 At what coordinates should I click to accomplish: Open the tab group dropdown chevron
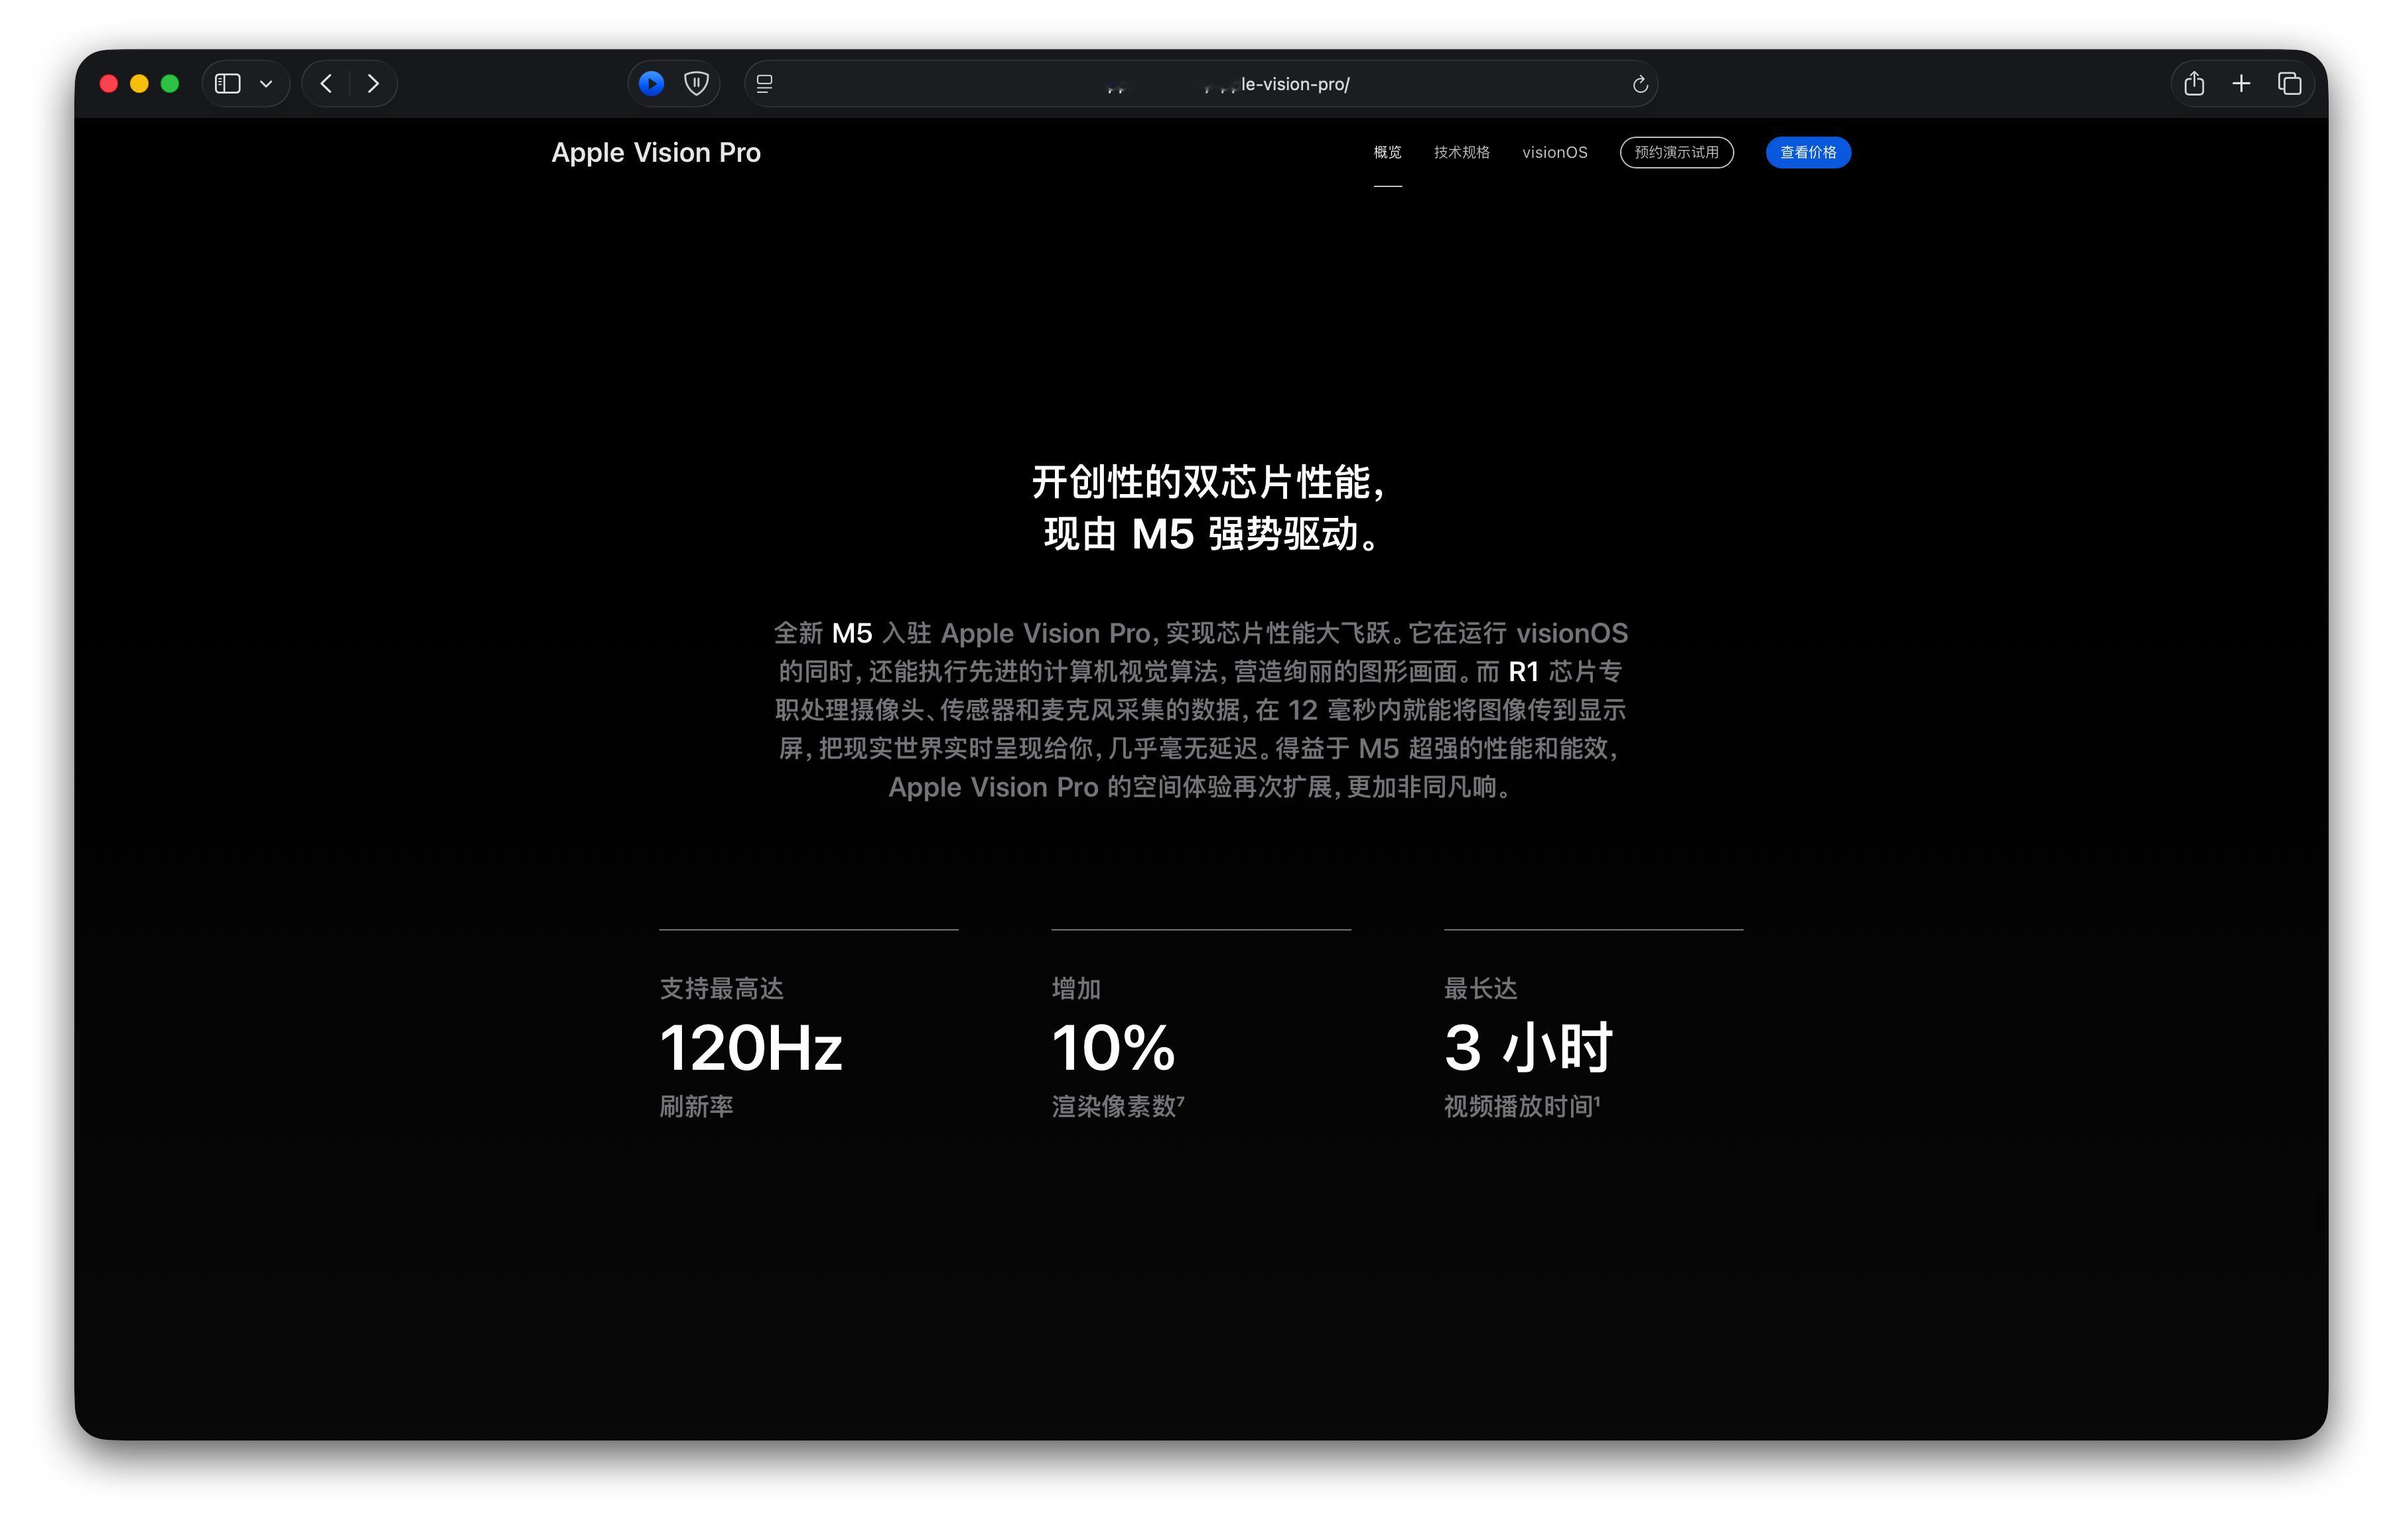point(266,84)
